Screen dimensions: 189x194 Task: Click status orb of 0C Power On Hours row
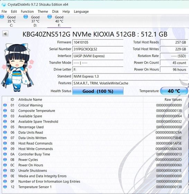(x=5, y=165)
